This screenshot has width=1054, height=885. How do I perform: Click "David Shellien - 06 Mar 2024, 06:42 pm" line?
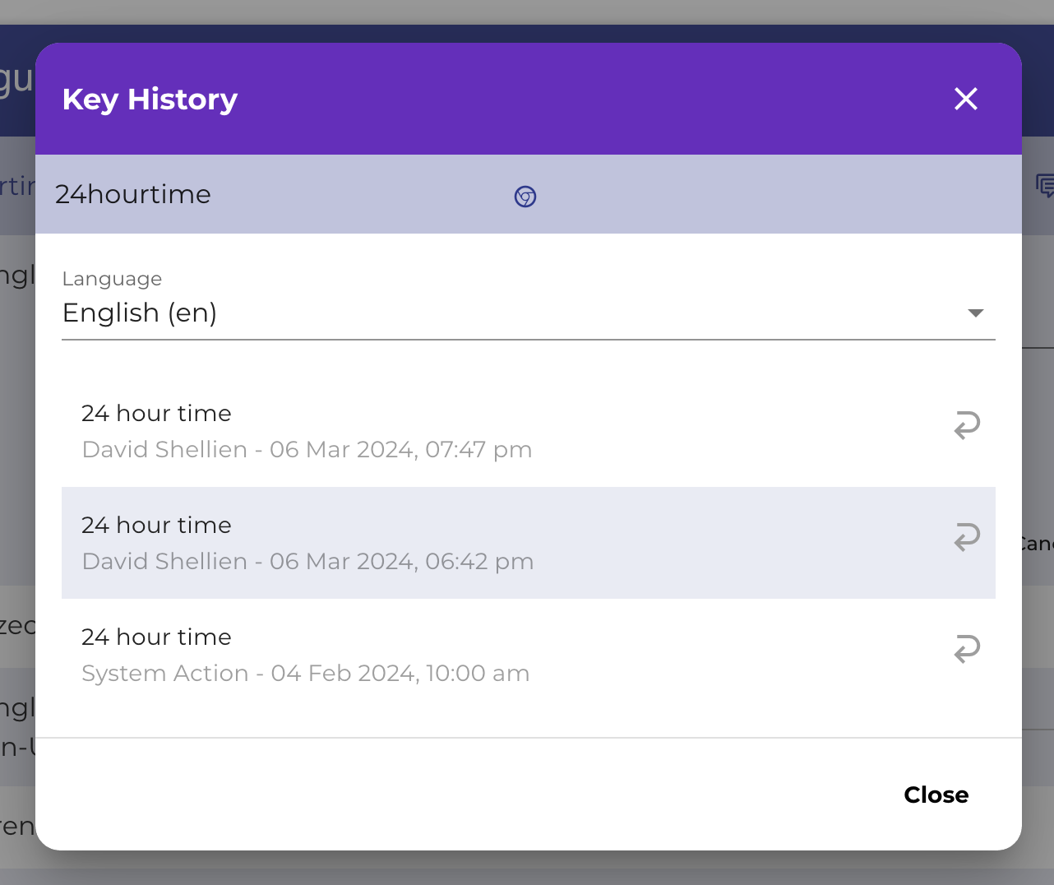(x=307, y=562)
